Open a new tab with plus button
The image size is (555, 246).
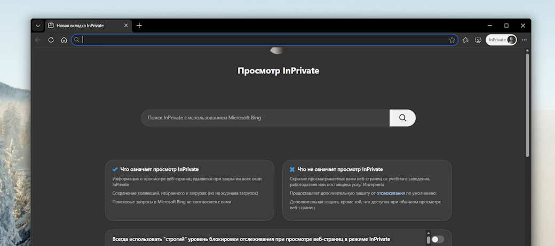click(x=139, y=26)
